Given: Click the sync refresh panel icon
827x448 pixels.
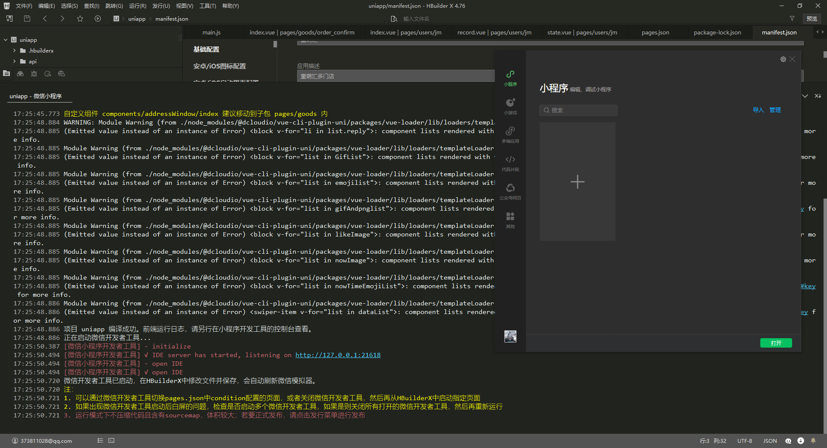Looking at the screenshot, I should click(48, 74).
